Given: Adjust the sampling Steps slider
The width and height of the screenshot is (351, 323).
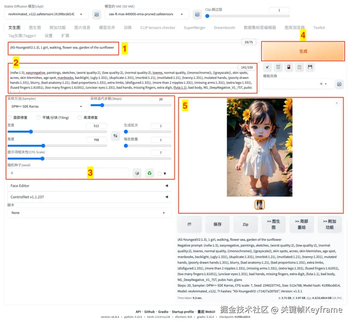Looking at the screenshot, I should pyautogui.click(x=131, y=105).
